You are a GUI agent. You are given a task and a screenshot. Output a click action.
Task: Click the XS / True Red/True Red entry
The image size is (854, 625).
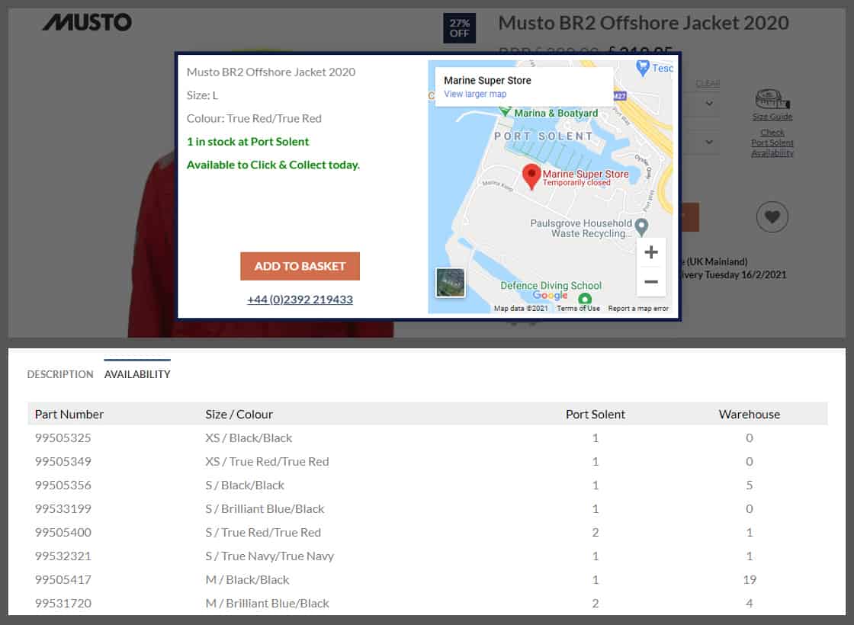pyautogui.click(x=267, y=462)
